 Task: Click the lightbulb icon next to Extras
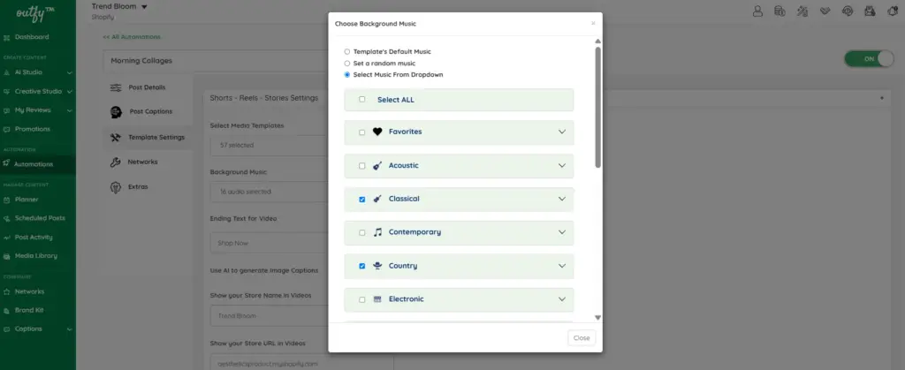click(116, 186)
